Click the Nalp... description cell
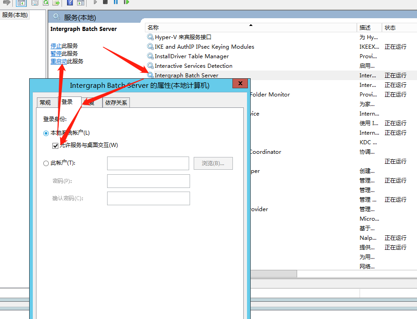 click(x=368, y=238)
